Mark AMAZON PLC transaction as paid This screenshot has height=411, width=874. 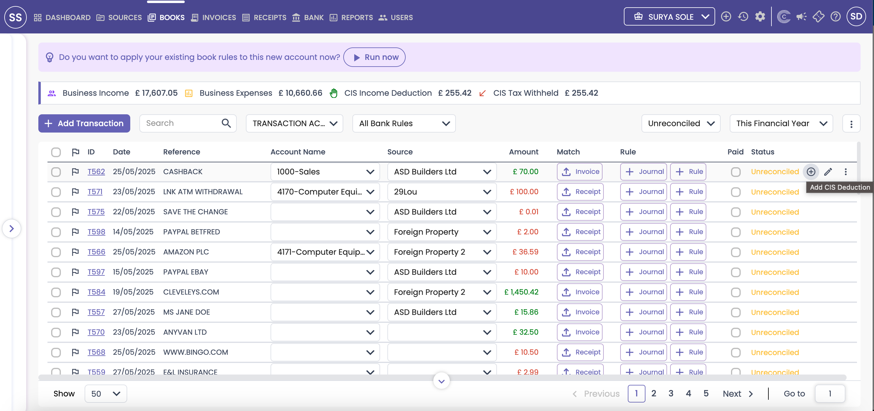(x=735, y=252)
